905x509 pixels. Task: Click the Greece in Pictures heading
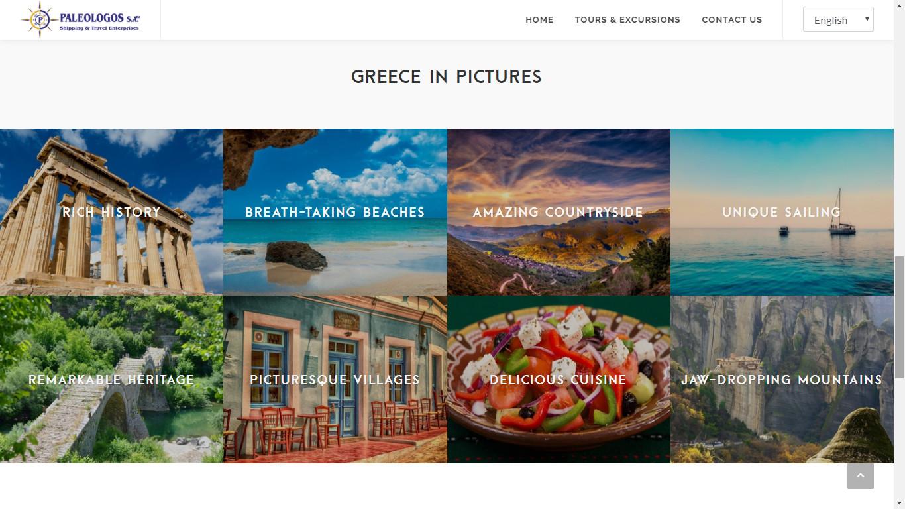[x=447, y=77]
